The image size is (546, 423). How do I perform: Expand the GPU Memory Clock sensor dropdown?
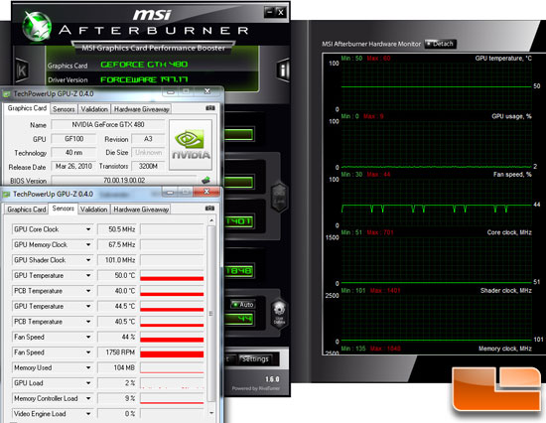(x=88, y=244)
